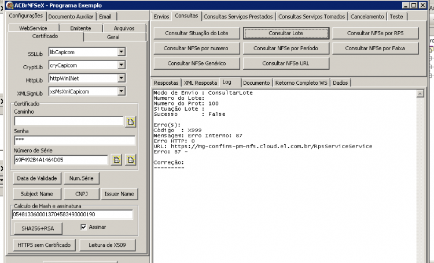Expand the XMLSignLib dropdown
Screen dimensions: 434x263
click(122, 91)
